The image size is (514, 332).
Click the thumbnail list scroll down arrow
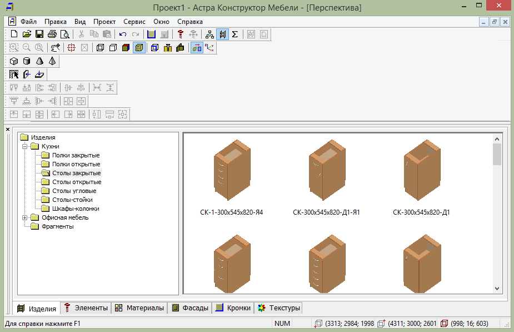coord(497,289)
